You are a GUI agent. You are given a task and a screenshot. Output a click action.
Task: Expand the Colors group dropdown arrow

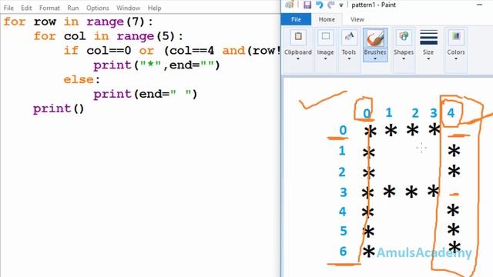456,59
